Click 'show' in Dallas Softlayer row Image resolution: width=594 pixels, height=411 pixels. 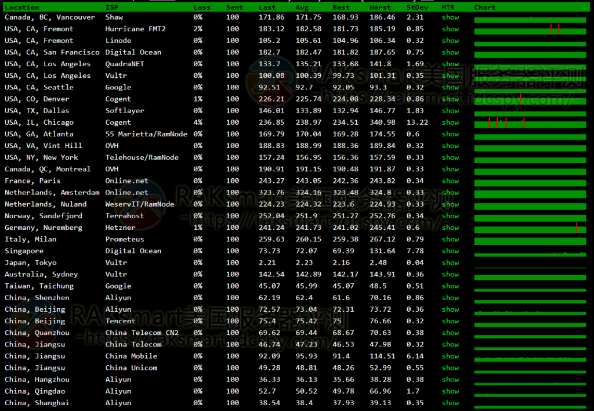click(450, 111)
